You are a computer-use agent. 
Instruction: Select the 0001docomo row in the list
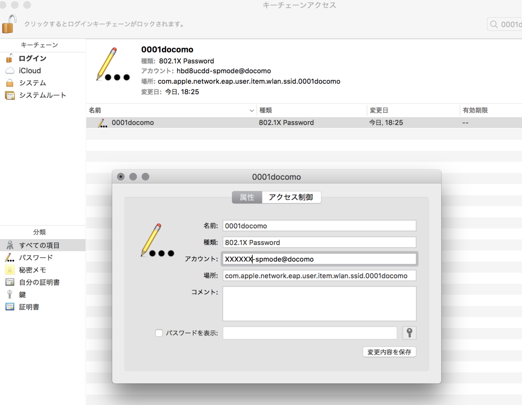(x=304, y=123)
